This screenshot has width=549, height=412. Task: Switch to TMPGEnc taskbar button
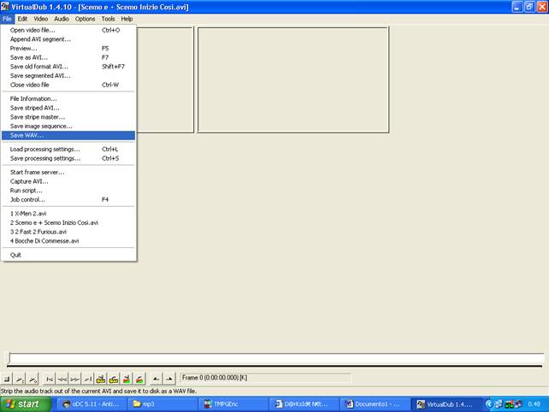coord(233,404)
